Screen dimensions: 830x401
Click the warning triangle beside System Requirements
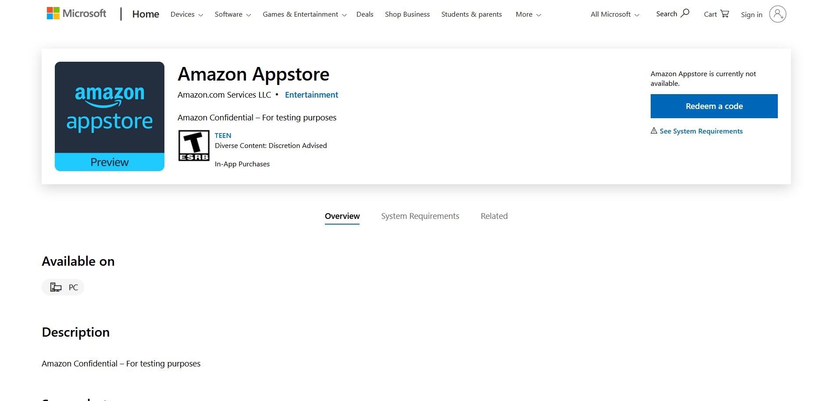pos(654,130)
